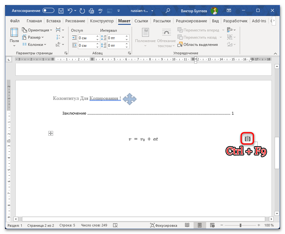The height and width of the screenshot is (234, 285).
Task: Open word count via Число слов: 249
Action: pyautogui.click(x=94, y=225)
